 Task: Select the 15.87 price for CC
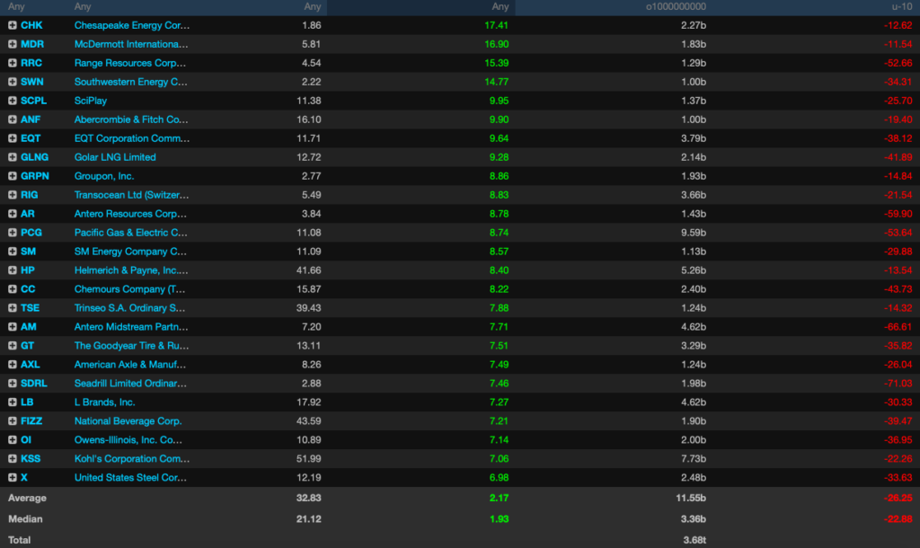tap(309, 288)
